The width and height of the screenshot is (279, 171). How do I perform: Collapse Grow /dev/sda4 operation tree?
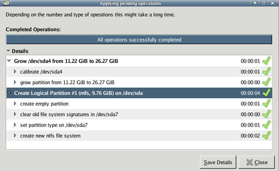9,61
